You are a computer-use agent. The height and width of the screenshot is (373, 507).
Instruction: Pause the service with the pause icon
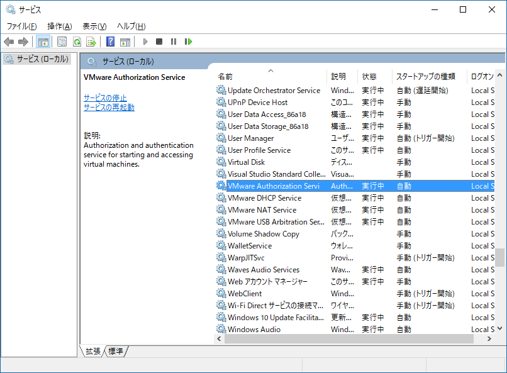[x=174, y=42]
